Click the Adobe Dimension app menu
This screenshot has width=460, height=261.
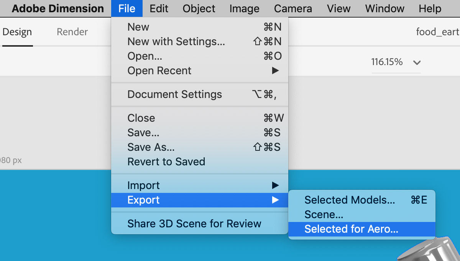click(58, 8)
